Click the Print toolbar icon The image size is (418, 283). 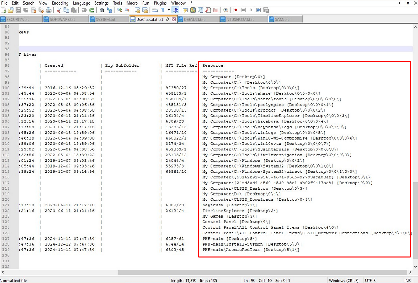[x=49, y=10]
